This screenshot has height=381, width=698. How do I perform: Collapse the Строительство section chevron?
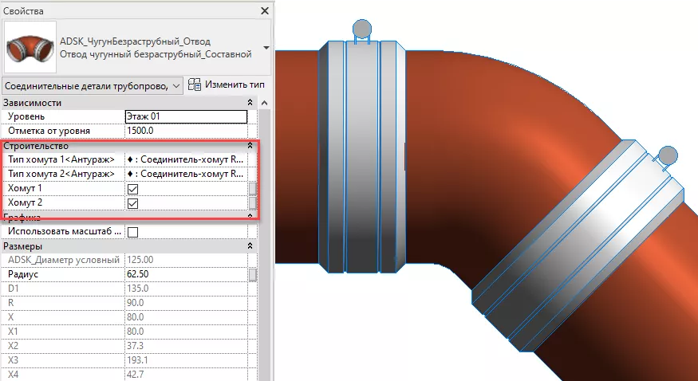tap(251, 147)
